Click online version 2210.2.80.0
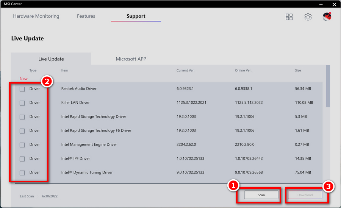Viewport: 341px width, 208px height. (x=245, y=144)
